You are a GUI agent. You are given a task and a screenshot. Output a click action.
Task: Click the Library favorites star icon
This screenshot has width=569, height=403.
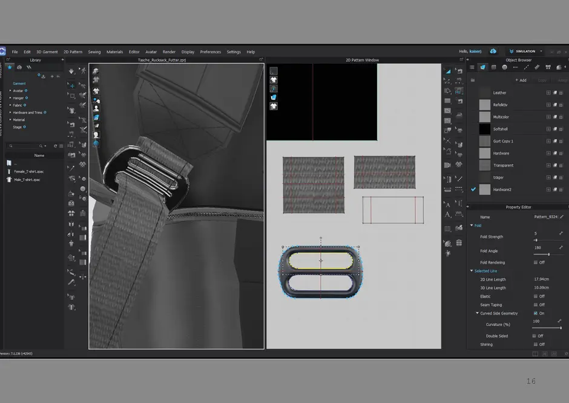click(x=10, y=67)
